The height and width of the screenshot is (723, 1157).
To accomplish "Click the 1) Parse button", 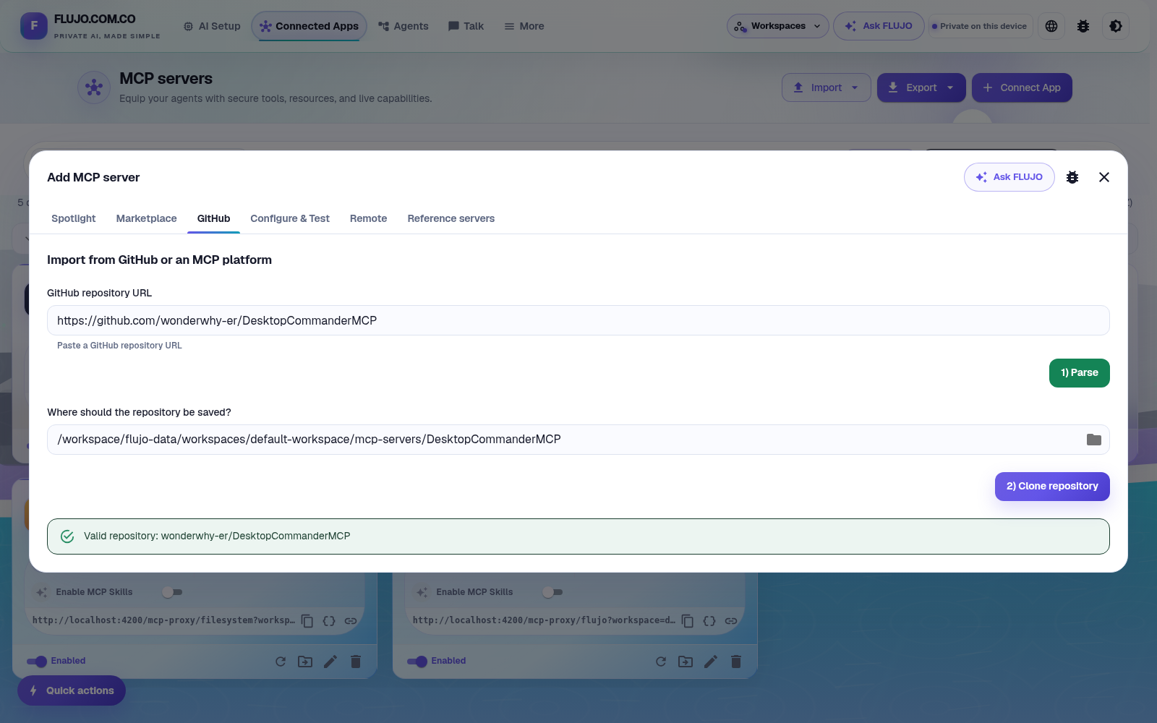I will [x=1080, y=373].
